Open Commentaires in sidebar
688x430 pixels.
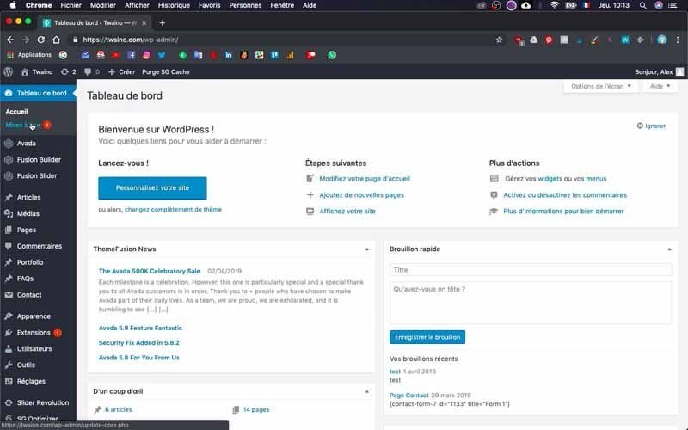coord(38,246)
